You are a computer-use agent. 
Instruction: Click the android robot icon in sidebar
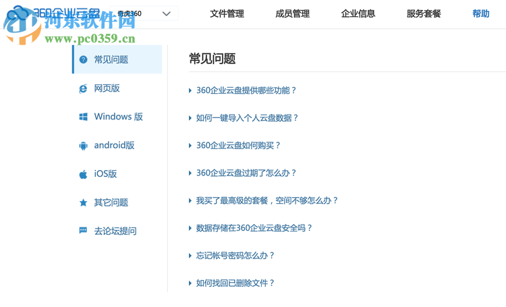coord(83,146)
